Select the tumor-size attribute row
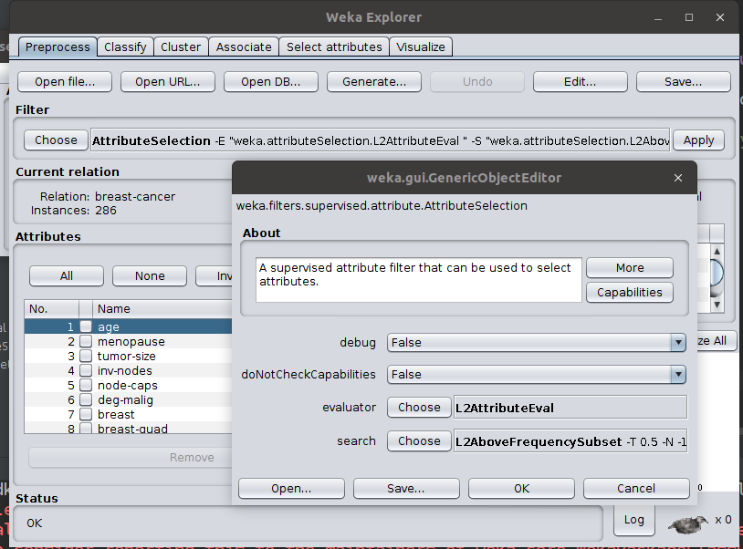Screen dimensions: 743x549 128,356
